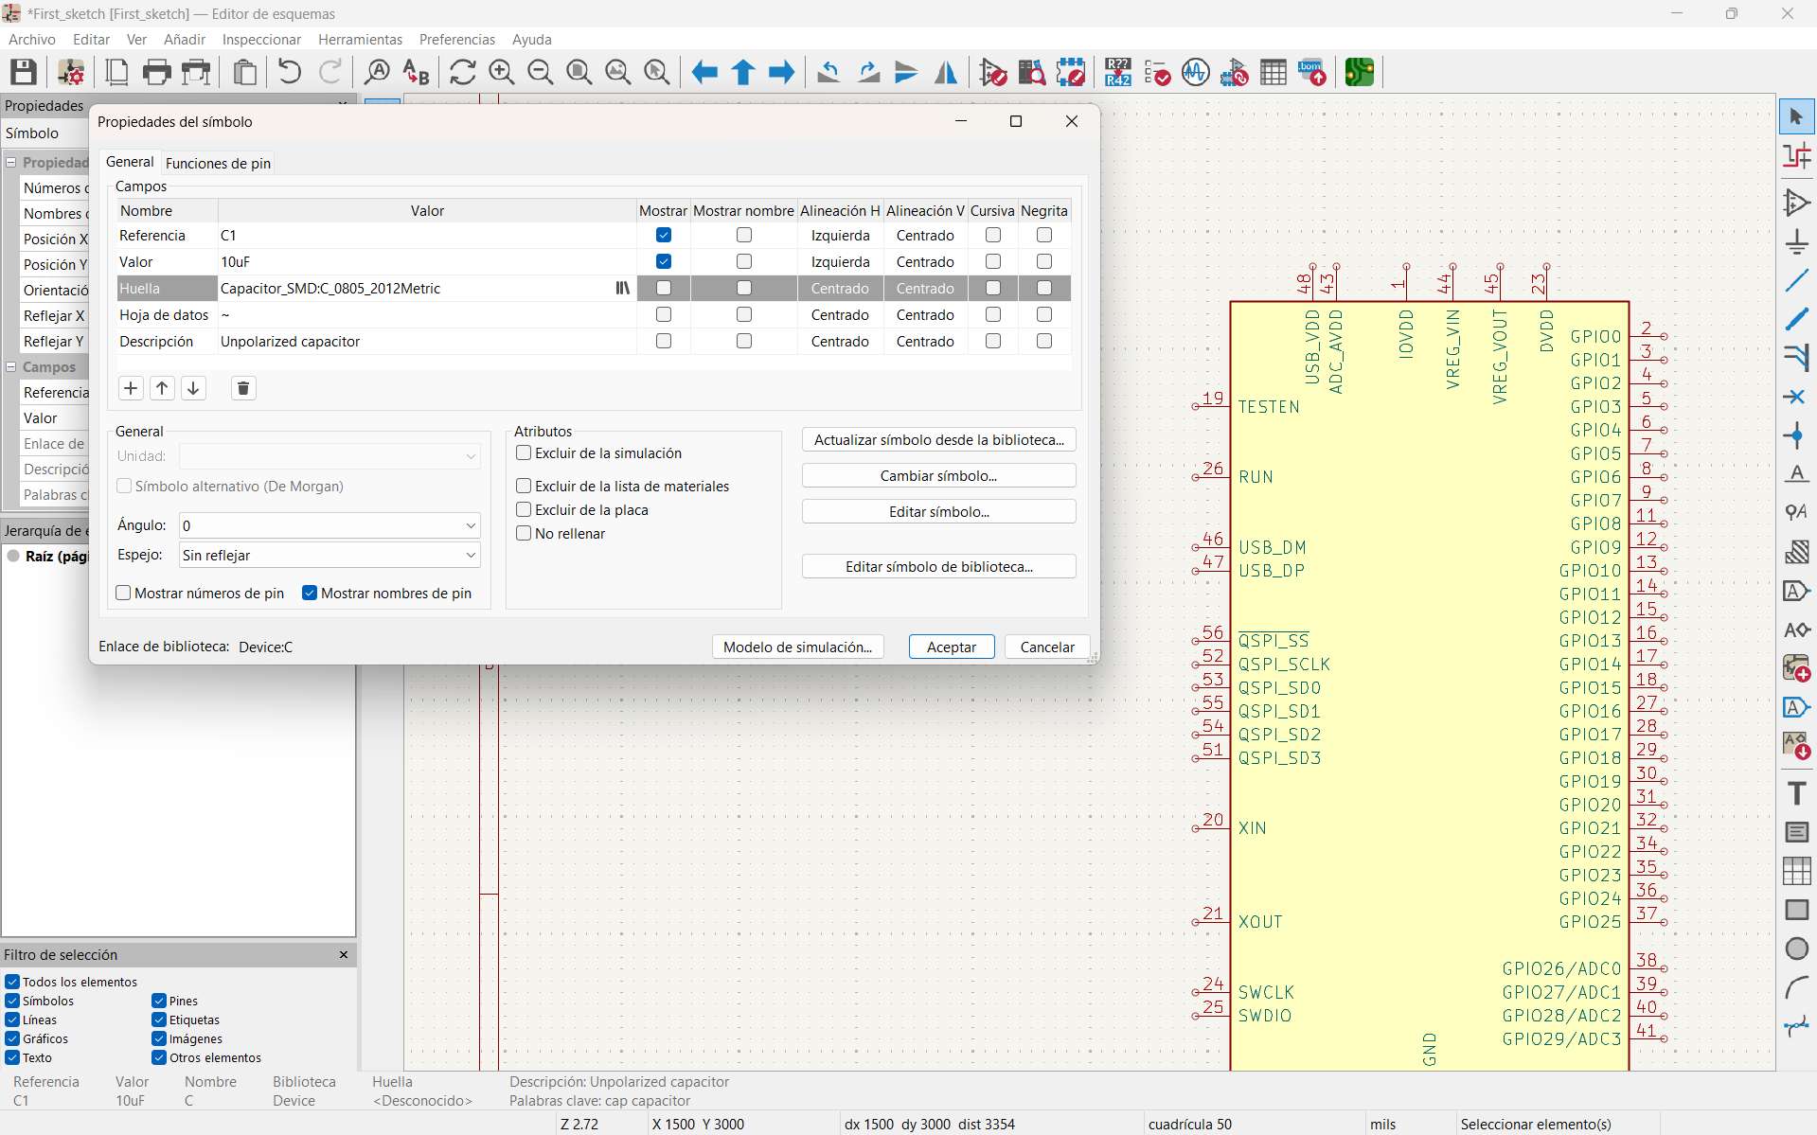
Task: Open the symbol fields table icon
Action: [1274, 72]
